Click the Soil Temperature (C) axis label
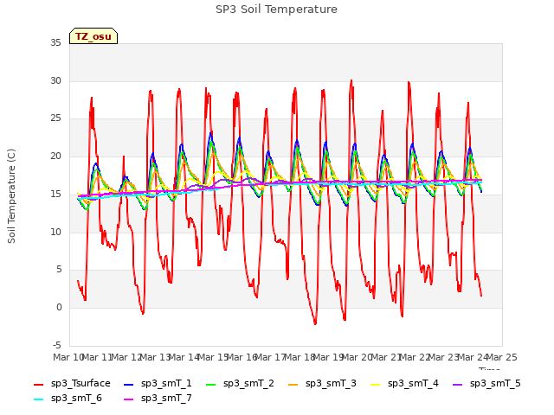 pos(11,196)
